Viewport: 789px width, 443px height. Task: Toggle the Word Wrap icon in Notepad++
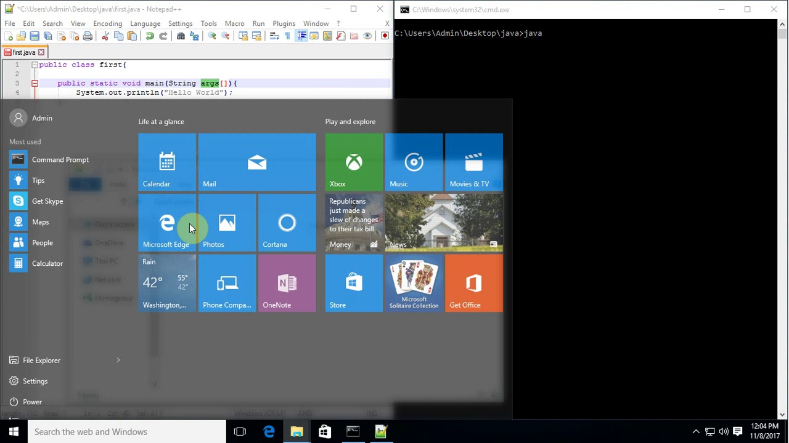pyautogui.click(x=275, y=36)
